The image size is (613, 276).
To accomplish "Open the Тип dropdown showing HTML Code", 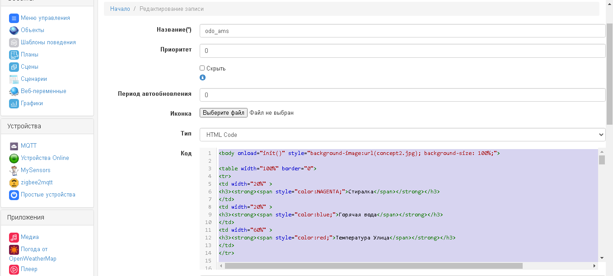I will (x=402, y=135).
